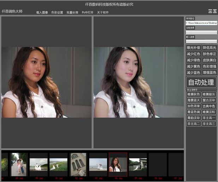Click the 非主流三 button
The height and width of the screenshot is (182, 218).
click(x=209, y=124)
